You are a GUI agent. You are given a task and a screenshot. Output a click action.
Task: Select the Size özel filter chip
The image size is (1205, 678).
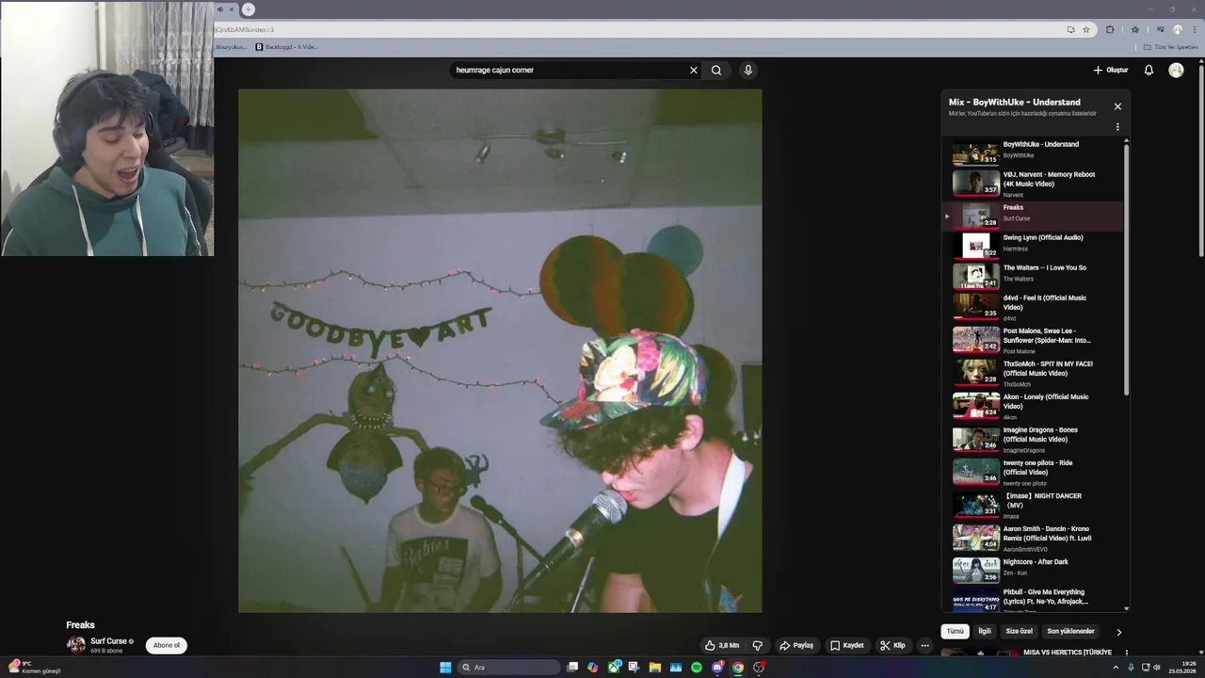coord(1020,631)
